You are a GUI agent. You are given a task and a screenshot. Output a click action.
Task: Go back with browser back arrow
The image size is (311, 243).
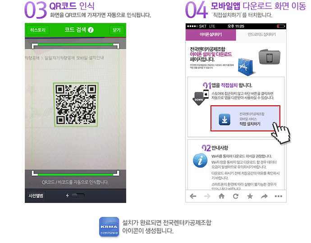pos(193,196)
